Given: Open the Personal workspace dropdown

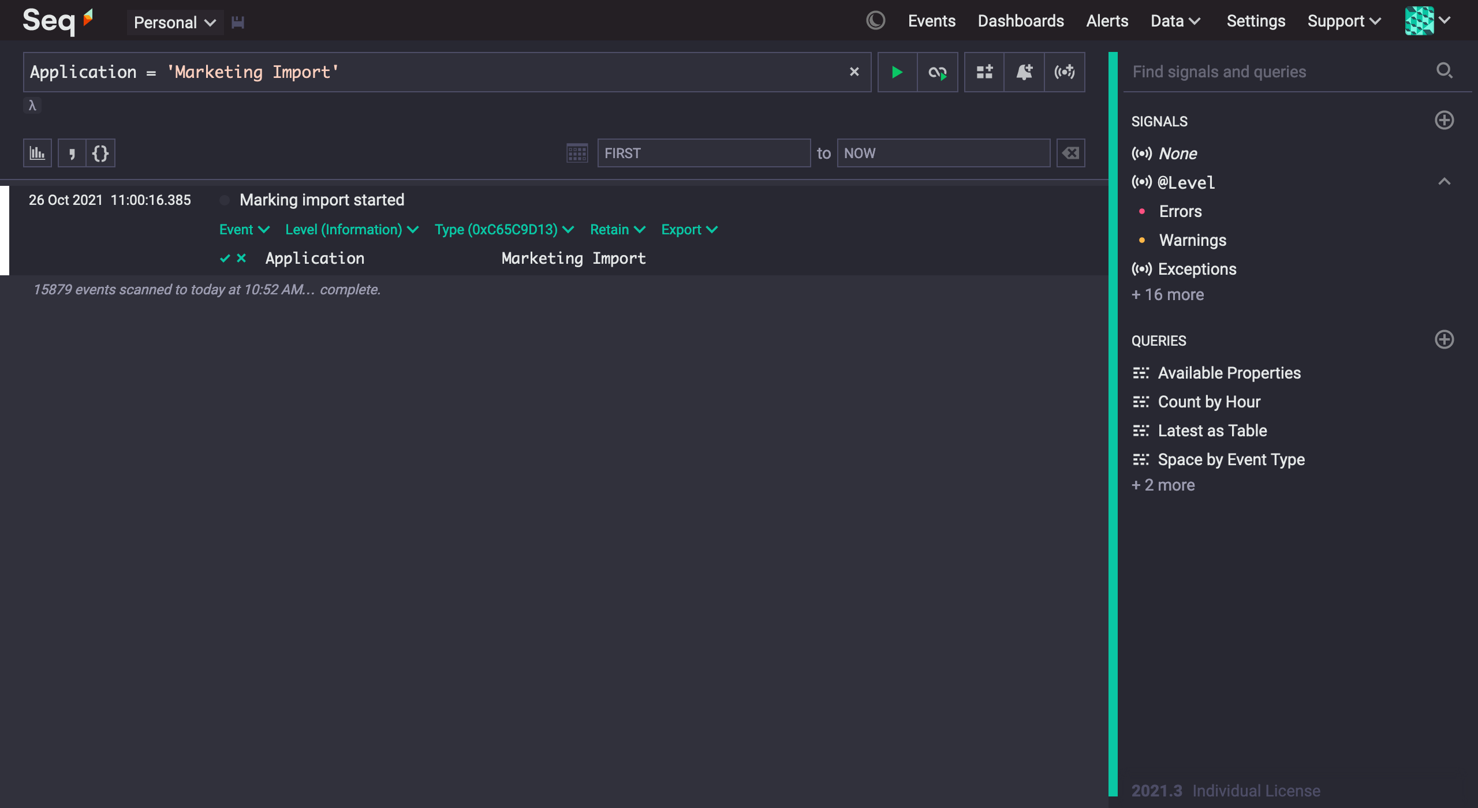Looking at the screenshot, I should point(174,23).
